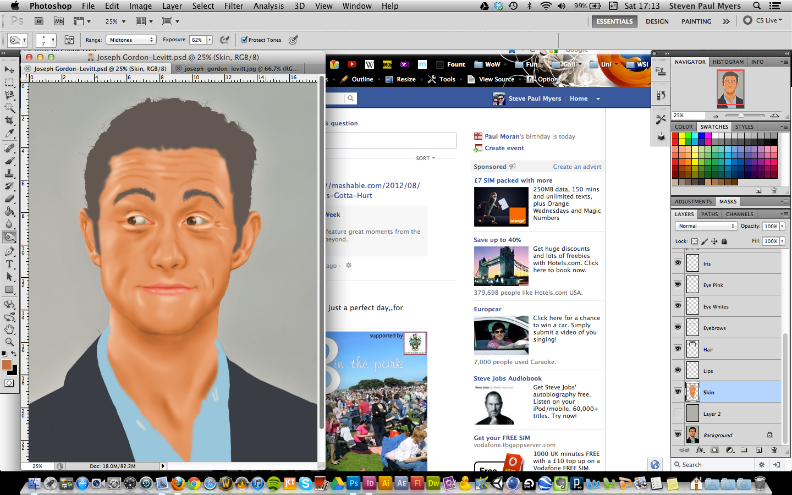Toggle Quick Mask mode icon

coord(9,383)
